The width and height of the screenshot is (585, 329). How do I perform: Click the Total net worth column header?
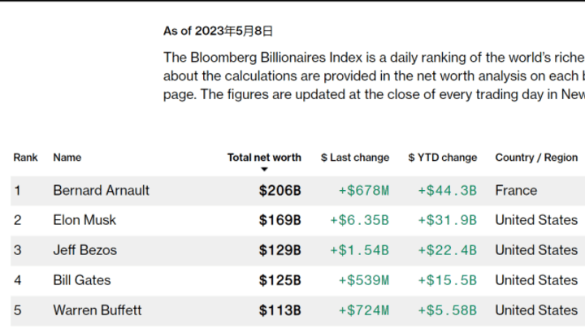(x=264, y=158)
